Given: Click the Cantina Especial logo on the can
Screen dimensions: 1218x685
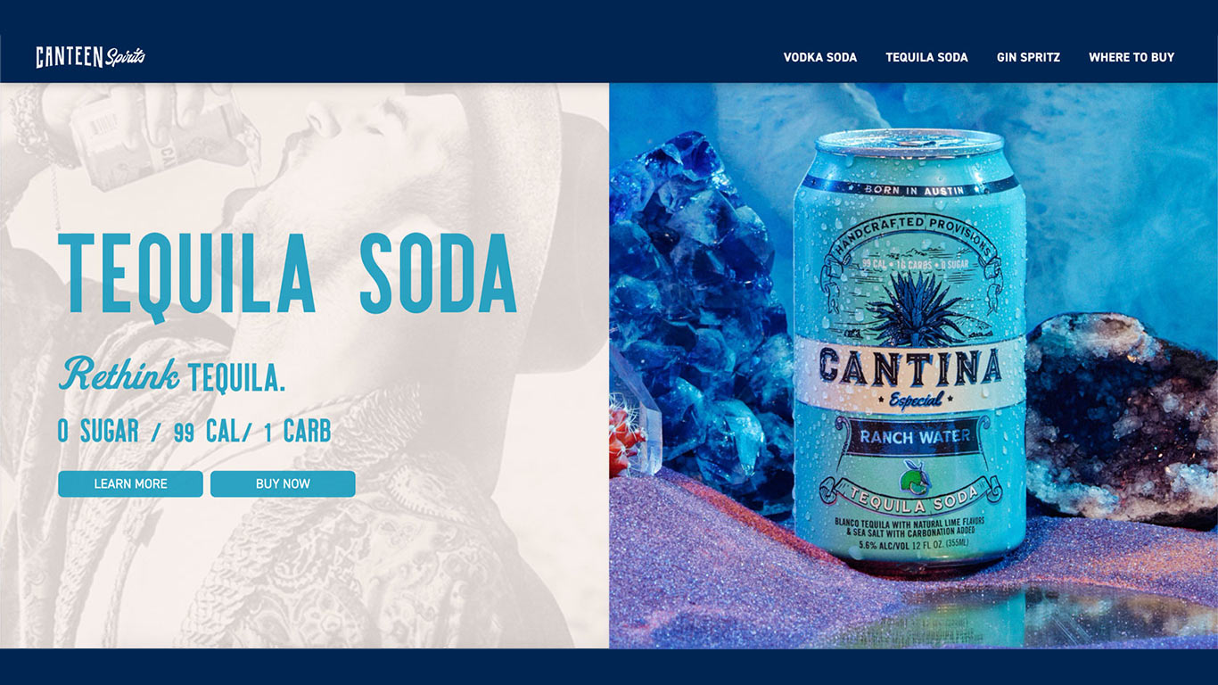Looking at the screenshot, I should pyautogui.click(x=909, y=375).
